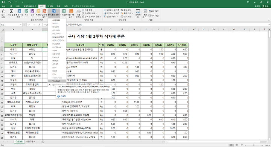Switch to Page Layout view in status bar

(x=237, y=145)
